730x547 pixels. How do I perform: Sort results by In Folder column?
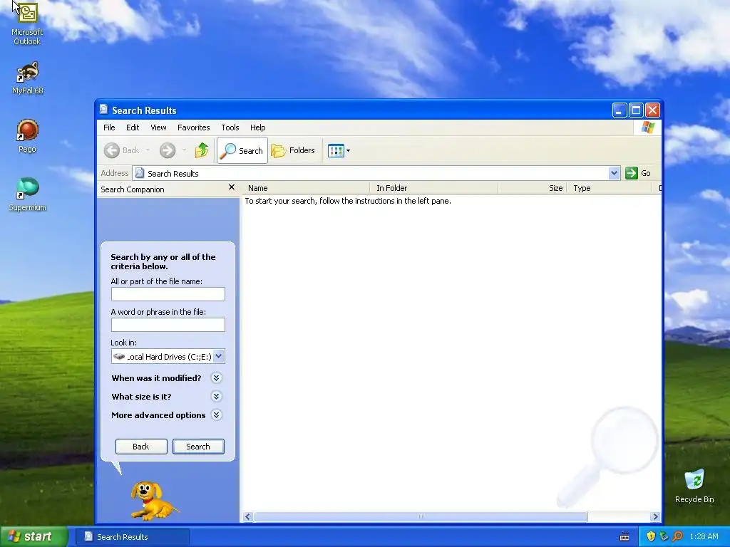point(434,188)
